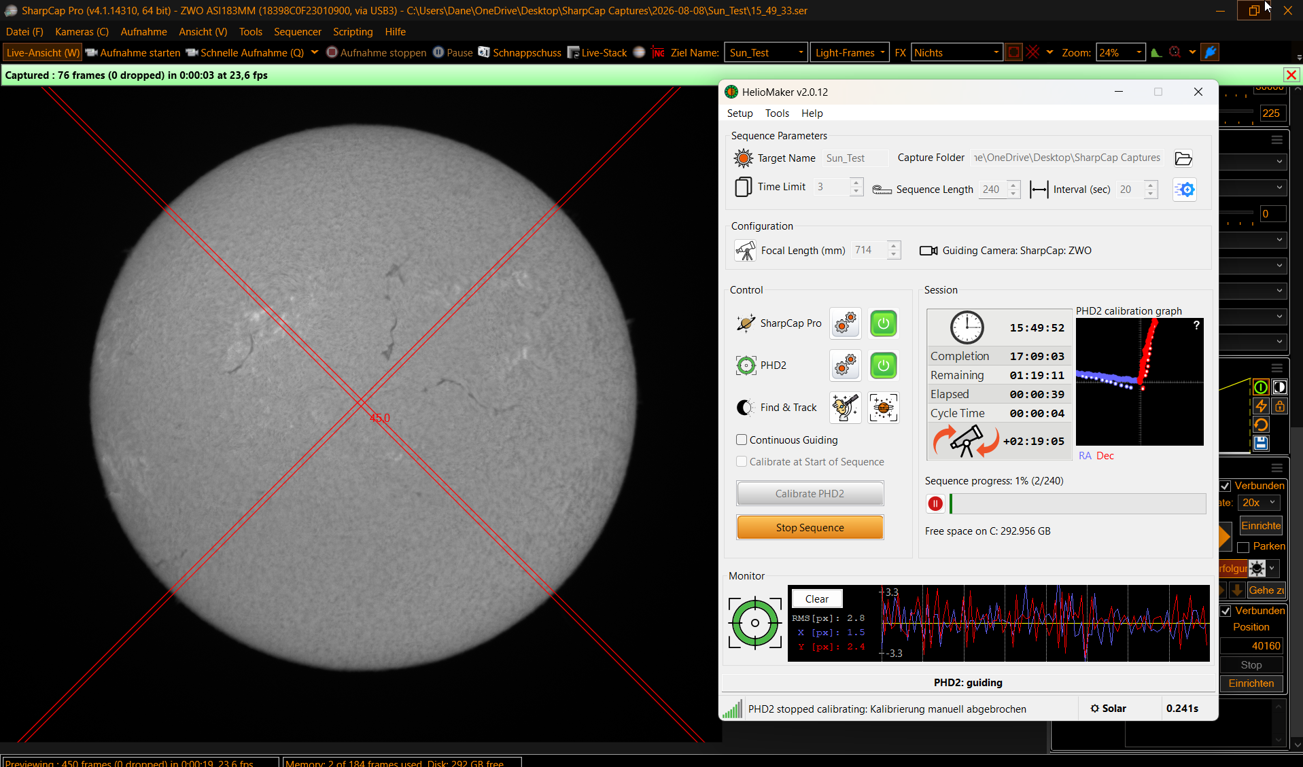This screenshot has width=1303, height=767.
Task: Click orange refresh icon in histogram panel
Action: [1261, 425]
